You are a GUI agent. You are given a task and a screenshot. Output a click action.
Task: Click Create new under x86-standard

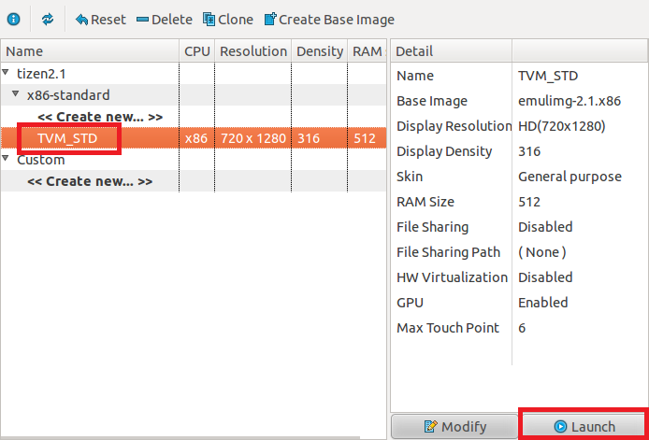click(x=100, y=117)
